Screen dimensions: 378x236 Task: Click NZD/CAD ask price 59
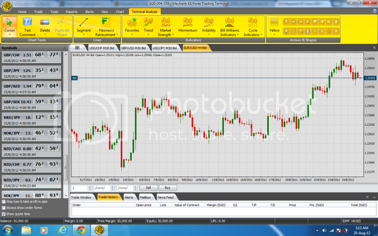pyautogui.click(x=53, y=149)
